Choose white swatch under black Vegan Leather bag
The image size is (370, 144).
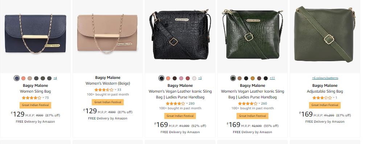tap(194, 79)
